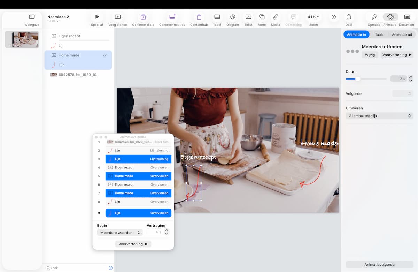Select animation row 2 Lijn Lijntekening
Screen dimensions: 418x272
tap(138, 150)
